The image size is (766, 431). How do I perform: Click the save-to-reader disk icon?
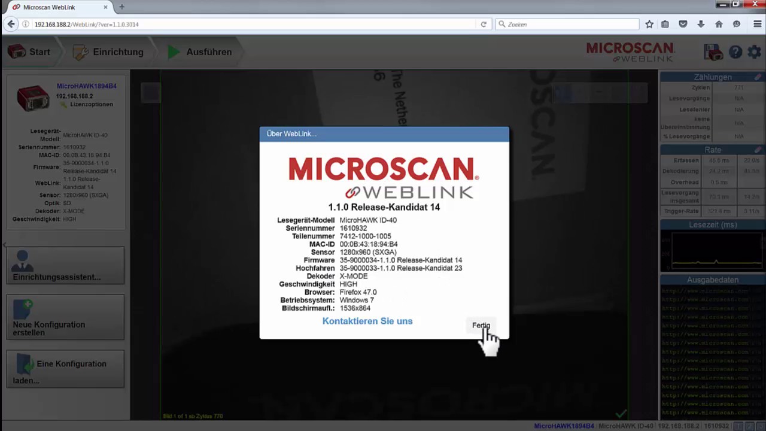click(713, 52)
